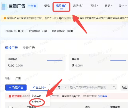Click the 项目状态 column header

(x=115, y=107)
